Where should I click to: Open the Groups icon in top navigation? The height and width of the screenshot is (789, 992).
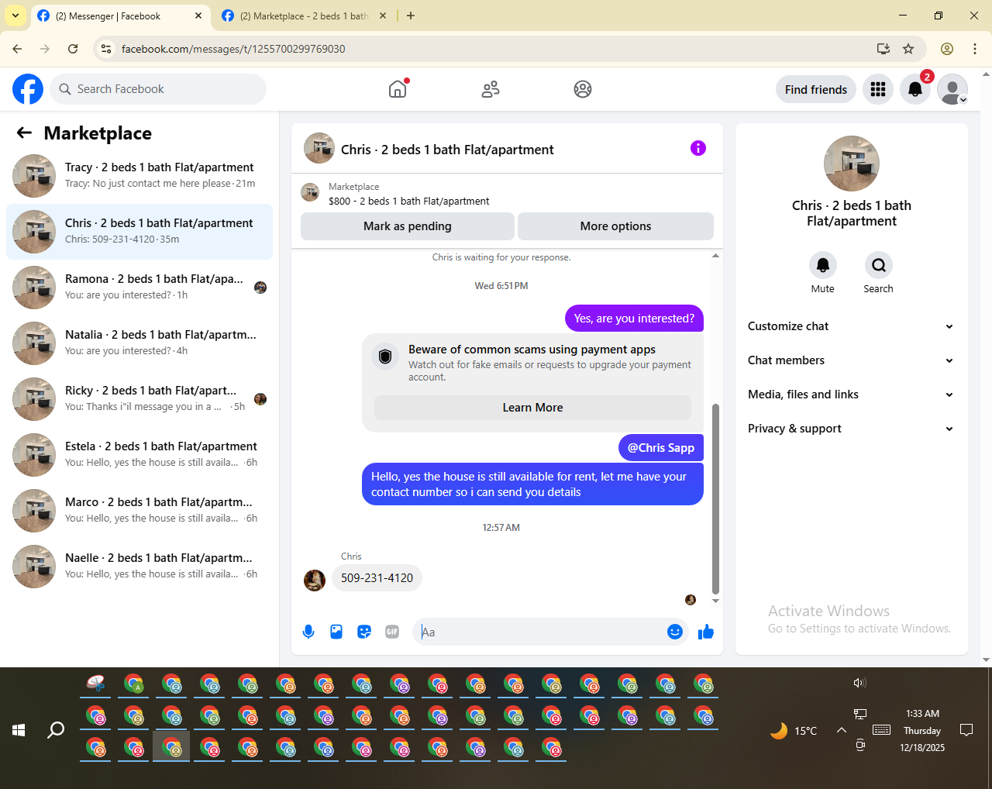coord(583,89)
